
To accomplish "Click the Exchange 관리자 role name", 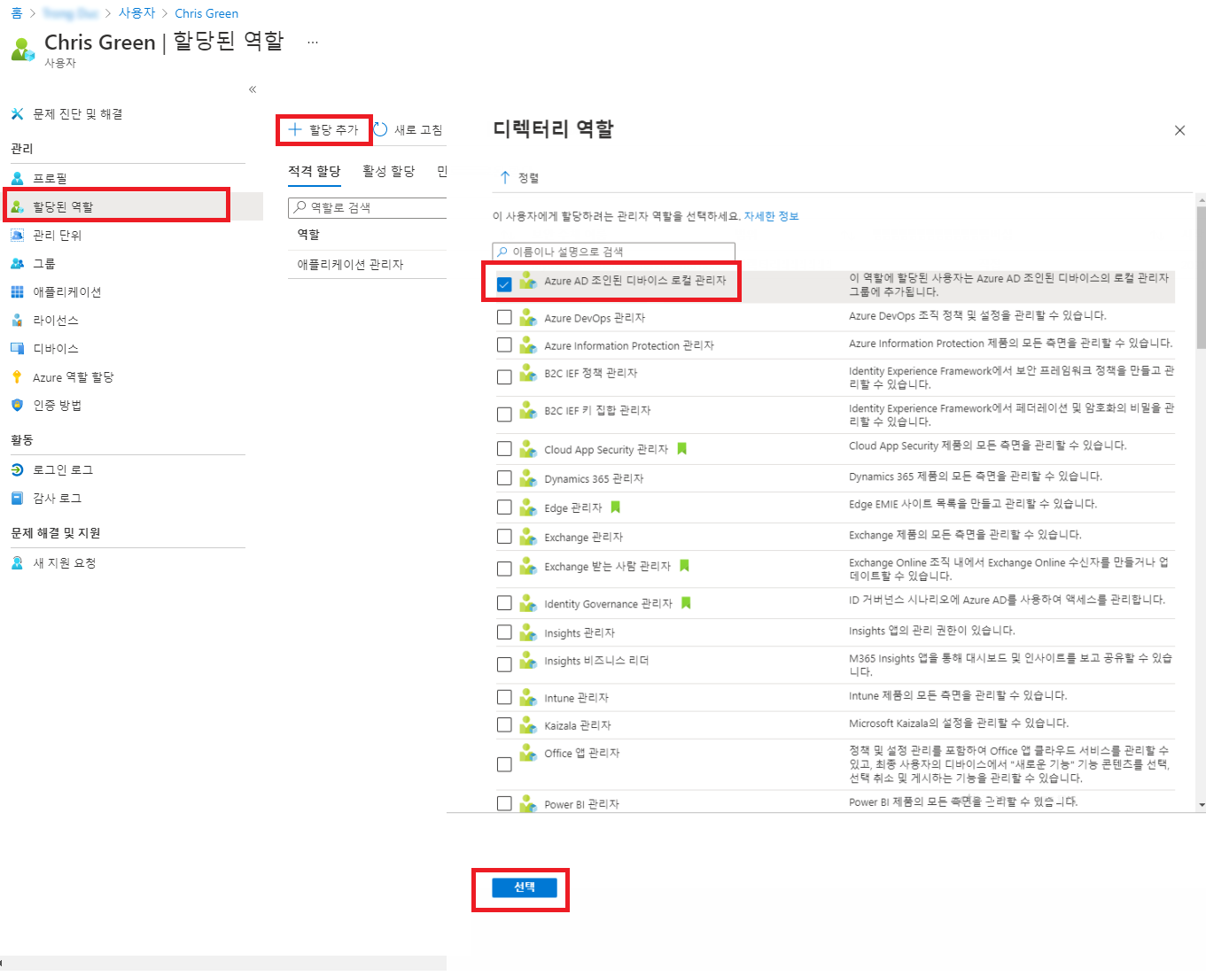I will point(584,537).
